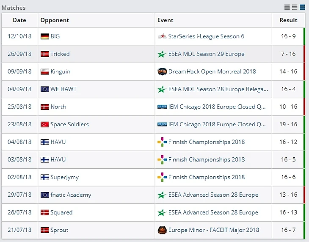The height and width of the screenshot is (242, 309).
Task: Open the 16 - 9 result against BIG
Action: (288, 36)
